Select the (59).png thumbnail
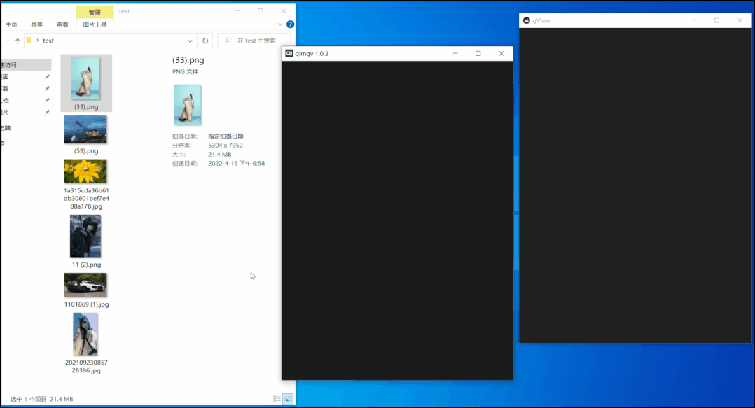The height and width of the screenshot is (408, 755). [85, 129]
